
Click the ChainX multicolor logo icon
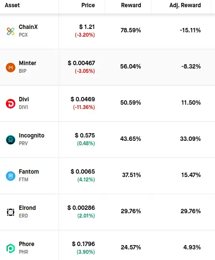[x=11, y=31]
